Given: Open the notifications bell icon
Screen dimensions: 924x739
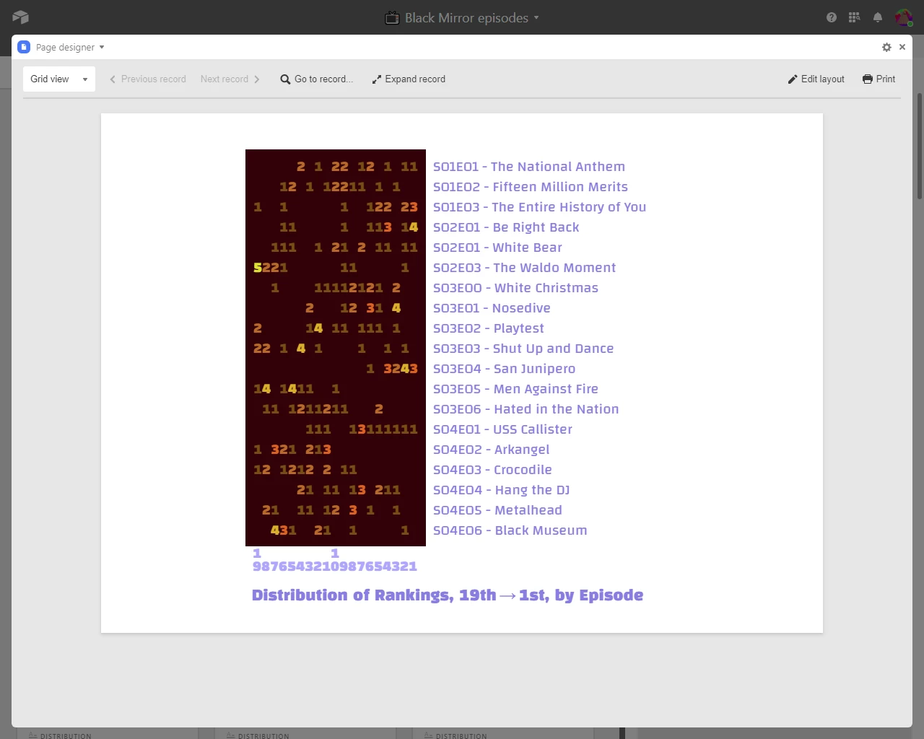Looking at the screenshot, I should [878, 17].
